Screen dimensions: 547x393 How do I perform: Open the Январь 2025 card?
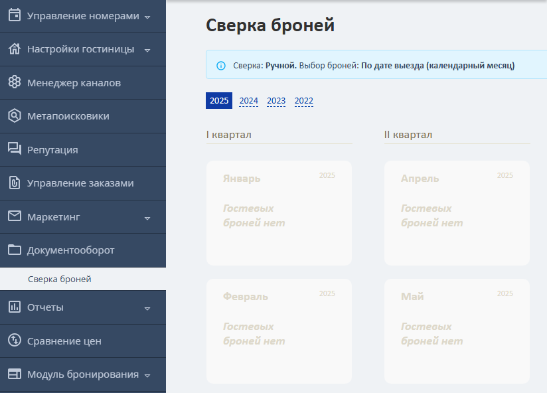(279, 213)
